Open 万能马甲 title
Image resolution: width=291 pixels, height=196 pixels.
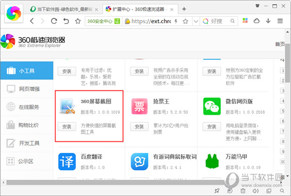pos(236,157)
